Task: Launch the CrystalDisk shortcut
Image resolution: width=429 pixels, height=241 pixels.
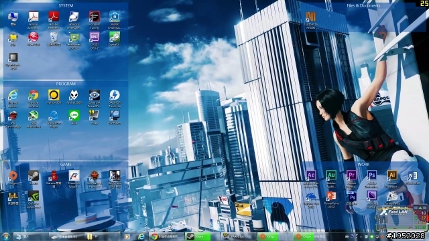Action: point(115,39)
